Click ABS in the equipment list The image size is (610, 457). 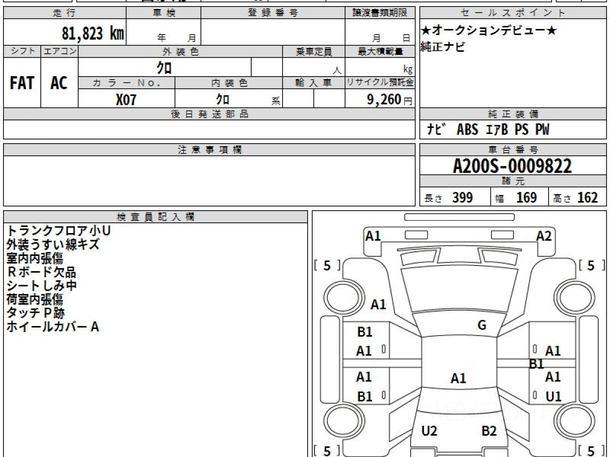(x=468, y=130)
